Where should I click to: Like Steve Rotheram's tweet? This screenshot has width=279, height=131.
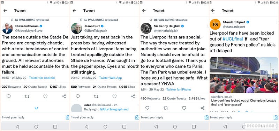(x=45, y=96)
